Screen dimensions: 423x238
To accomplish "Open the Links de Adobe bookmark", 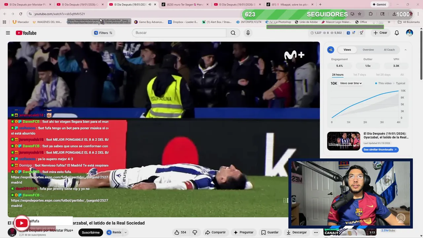I will tap(306, 22).
